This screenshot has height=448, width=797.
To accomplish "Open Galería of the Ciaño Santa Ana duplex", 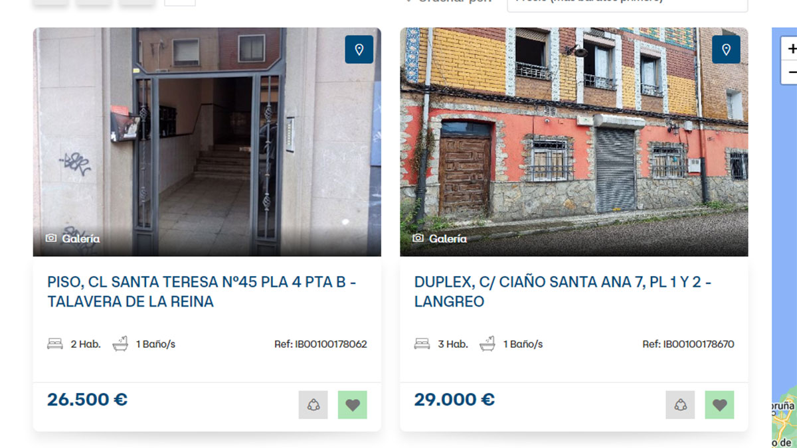I will click(440, 238).
